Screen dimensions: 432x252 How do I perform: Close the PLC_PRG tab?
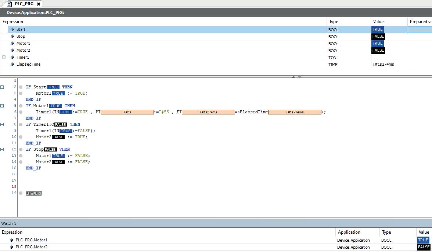pos(39,4)
